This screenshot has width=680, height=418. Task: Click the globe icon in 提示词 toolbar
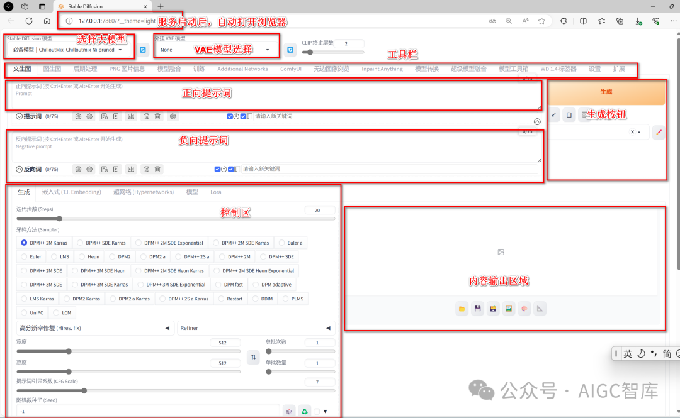(78, 116)
